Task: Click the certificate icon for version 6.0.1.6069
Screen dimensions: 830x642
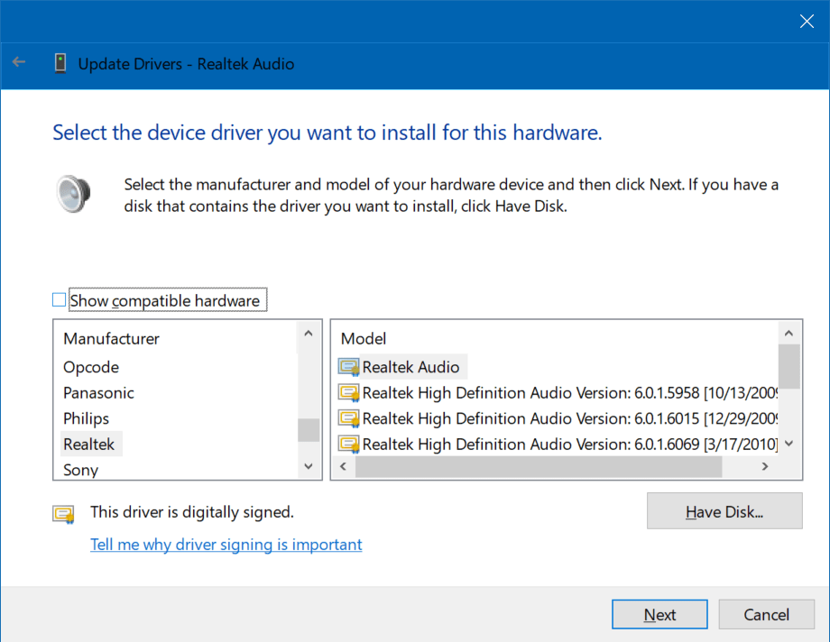Action: [349, 444]
